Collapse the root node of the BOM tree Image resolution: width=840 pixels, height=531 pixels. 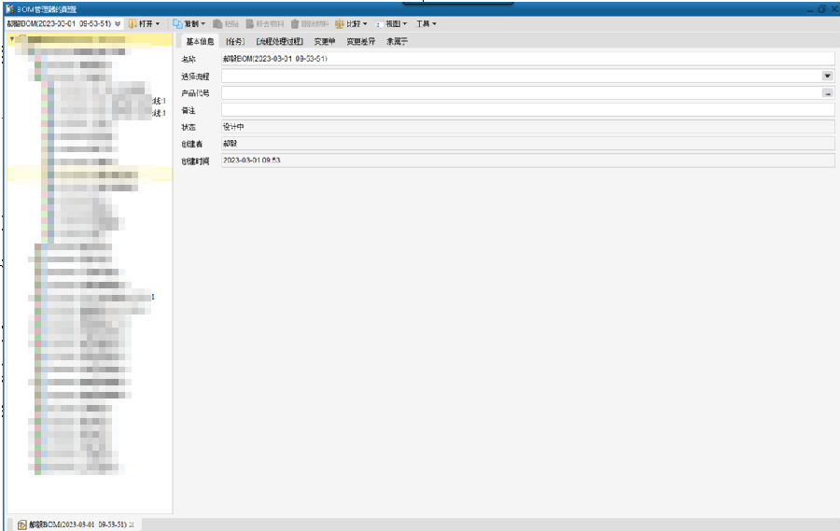point(12,39)
